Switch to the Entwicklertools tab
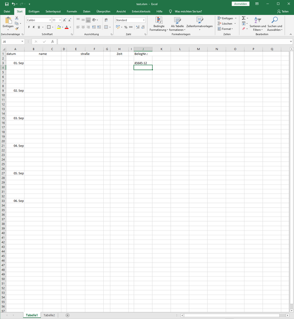294x319 pixels. 141,11
